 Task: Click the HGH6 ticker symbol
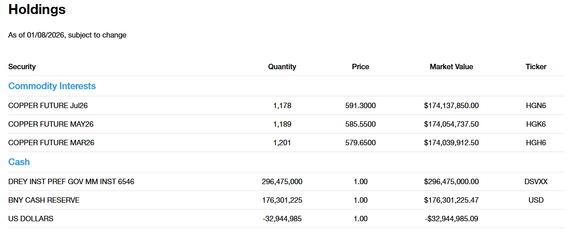point(536,143)
